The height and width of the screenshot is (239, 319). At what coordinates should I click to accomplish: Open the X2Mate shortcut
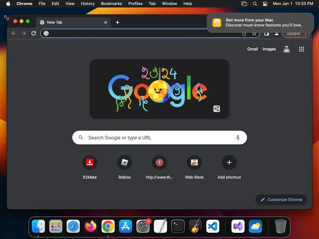click(x=90, y=167)
